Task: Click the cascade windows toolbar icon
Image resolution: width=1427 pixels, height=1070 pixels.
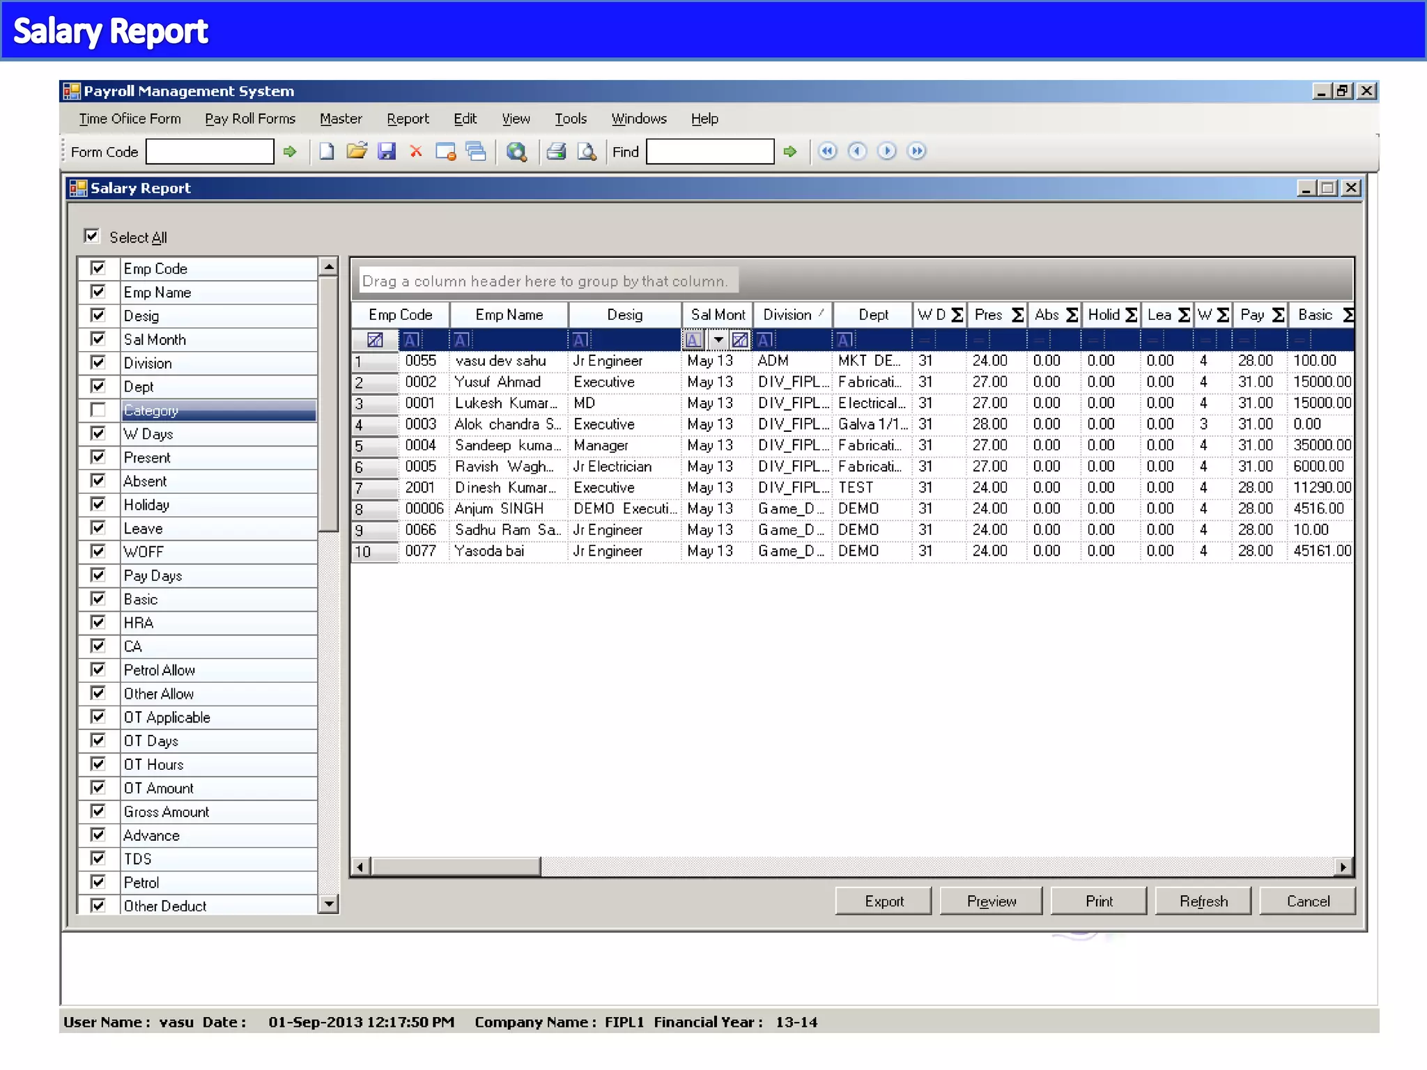Action: [476, 151]
